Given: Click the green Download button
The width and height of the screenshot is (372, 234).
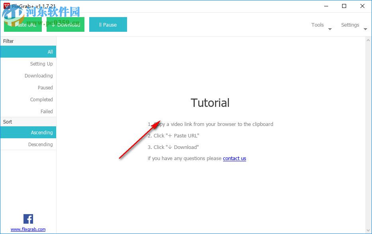Looking at the screenshot, I should click(x=65, y=24).
